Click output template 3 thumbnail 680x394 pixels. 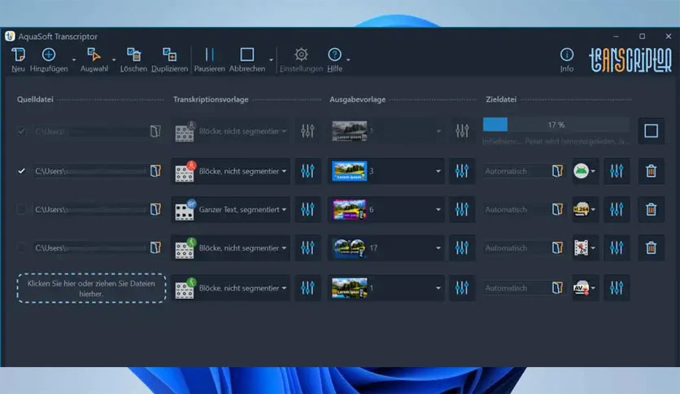(x=349, y=171)
